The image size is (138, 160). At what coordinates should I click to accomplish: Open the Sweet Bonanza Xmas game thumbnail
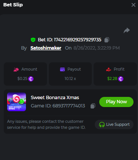17,102
